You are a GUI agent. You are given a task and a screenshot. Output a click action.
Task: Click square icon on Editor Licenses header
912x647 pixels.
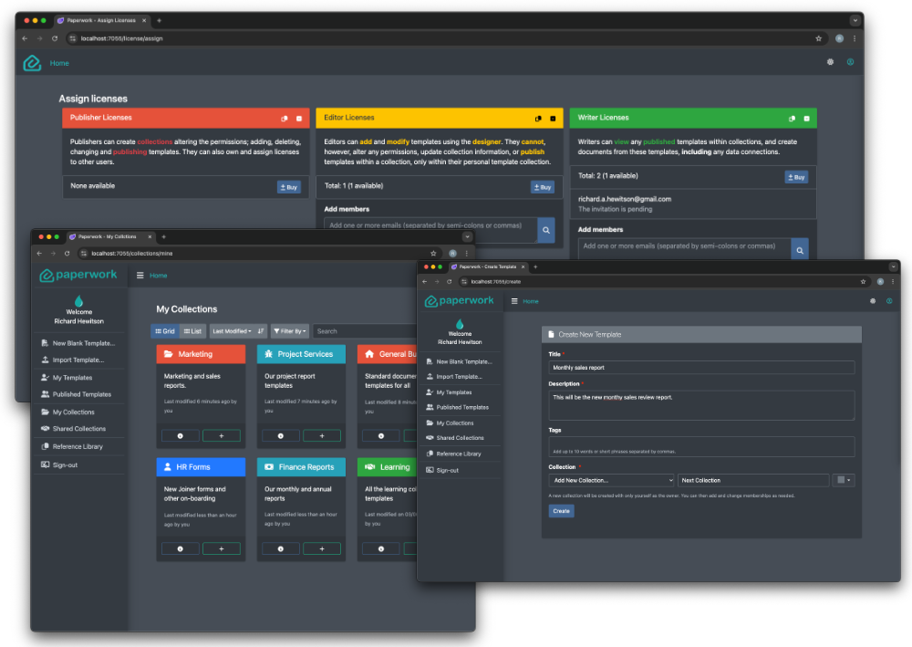[553, 118]
